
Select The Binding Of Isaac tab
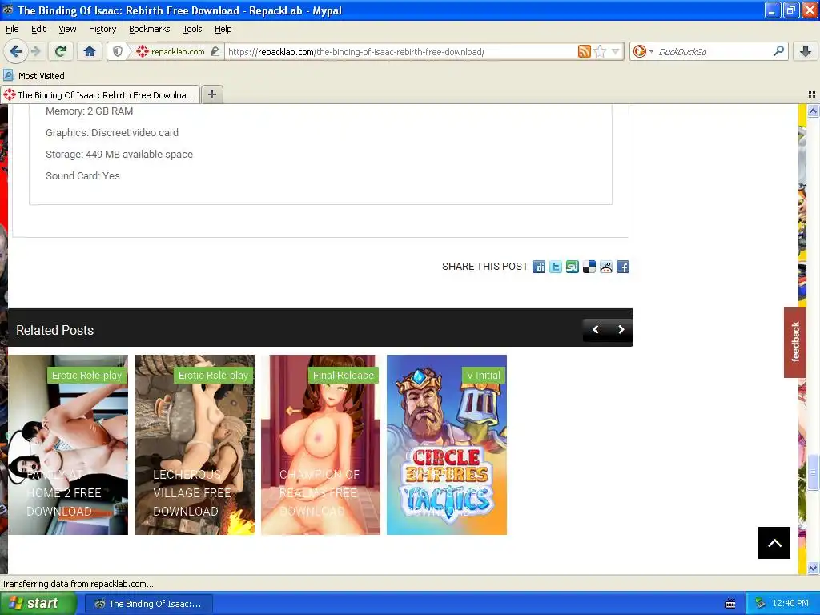pyautogui.click(x=100, y=94)
